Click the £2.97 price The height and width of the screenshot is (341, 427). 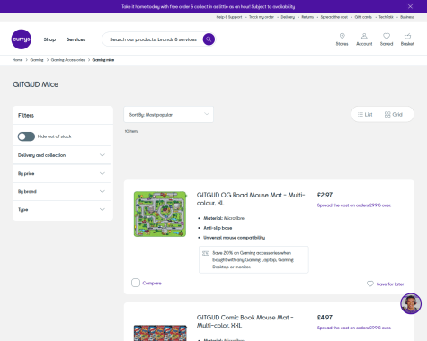(x=325, y=195)
